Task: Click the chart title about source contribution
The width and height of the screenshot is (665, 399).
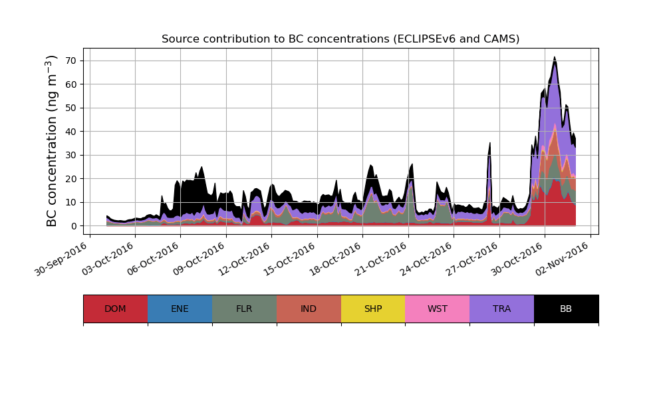Action: pos(340,39)
